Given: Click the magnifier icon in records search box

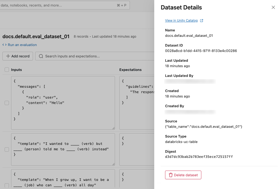Looking at the screenshot, I should 41,56.
